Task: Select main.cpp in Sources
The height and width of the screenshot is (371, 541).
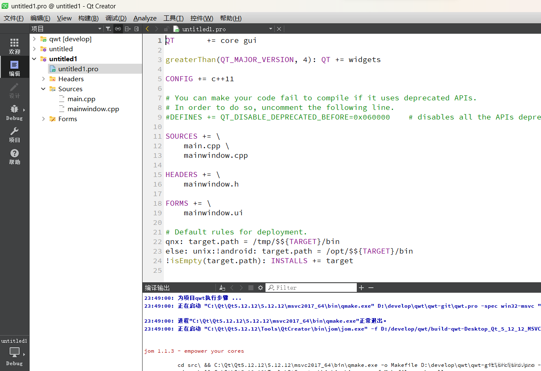Action: [x=81, y=99]
